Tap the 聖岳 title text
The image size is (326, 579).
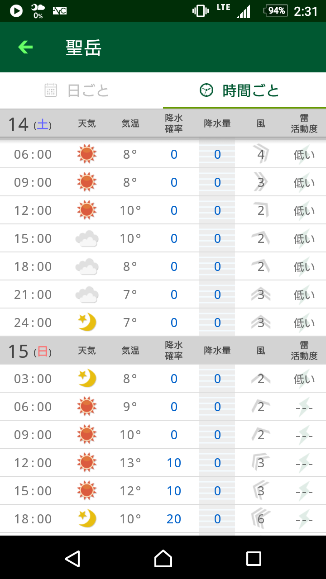(84, 47)
